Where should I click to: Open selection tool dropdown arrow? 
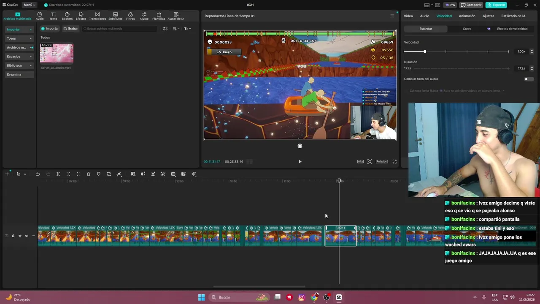[25, 174]
